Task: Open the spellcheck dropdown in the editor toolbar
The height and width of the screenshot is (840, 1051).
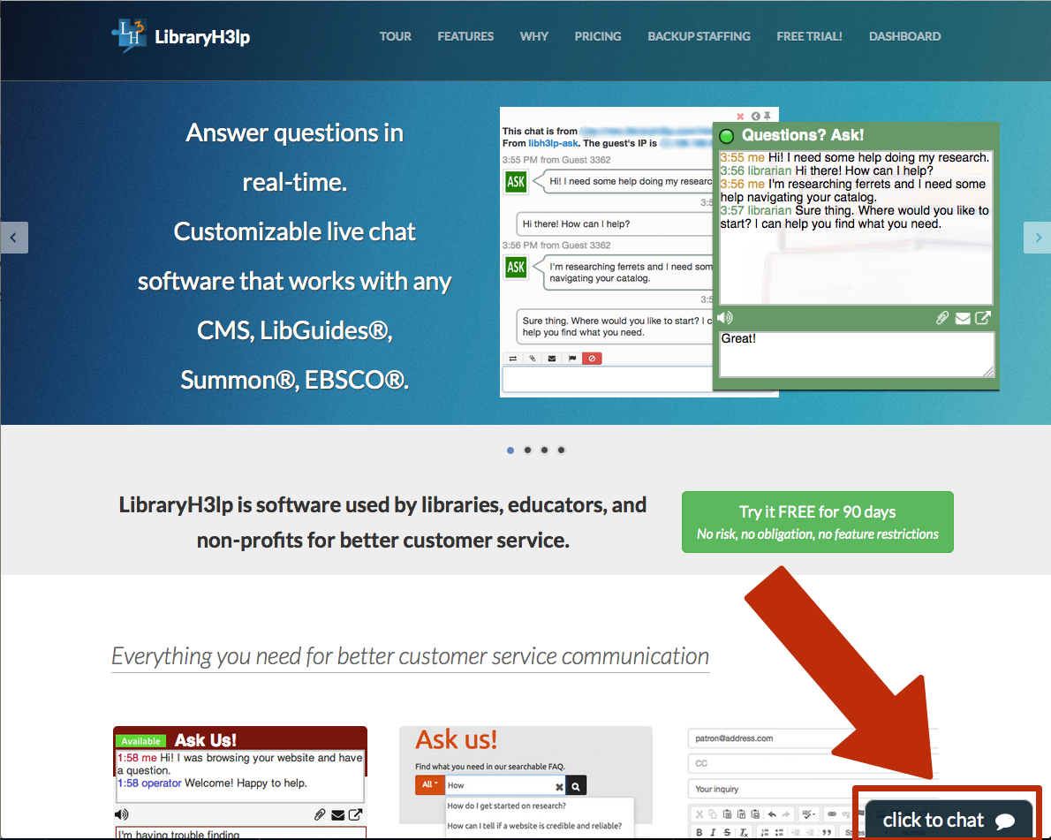Action: 809,814
